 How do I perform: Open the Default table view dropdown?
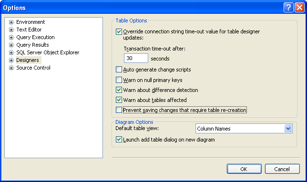pyautogui.click(x=288, y=129)
